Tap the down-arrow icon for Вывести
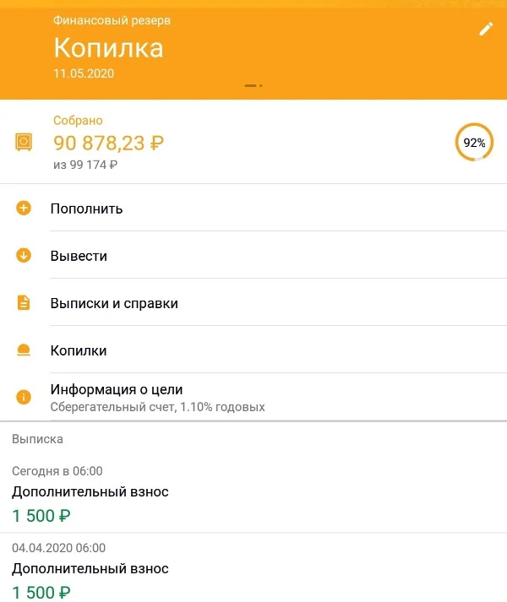 pyautogui.click(x=24, y=255)
